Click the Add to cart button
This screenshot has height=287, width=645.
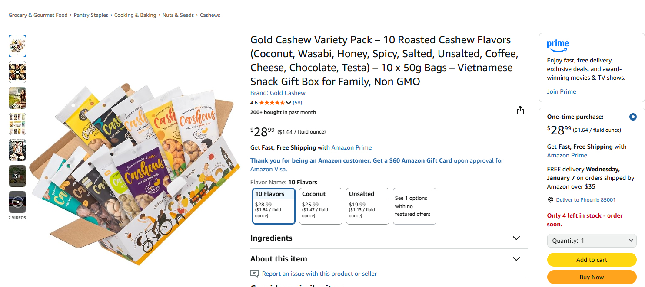[x=592, y=260]
